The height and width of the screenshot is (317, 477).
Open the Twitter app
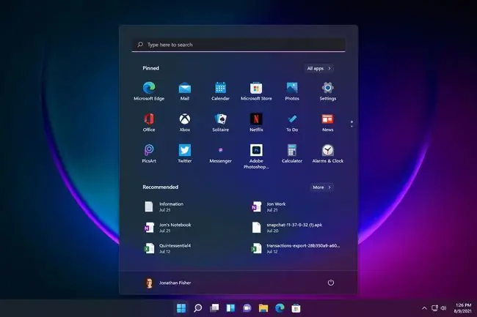pos(185,154)
